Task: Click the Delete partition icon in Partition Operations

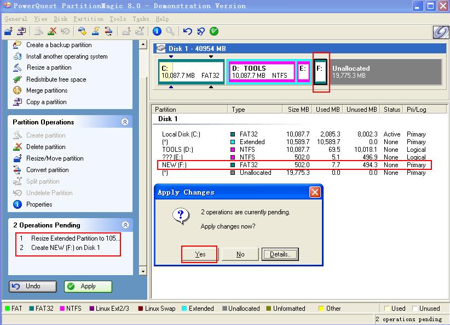Action: click(x=17, y=146)
